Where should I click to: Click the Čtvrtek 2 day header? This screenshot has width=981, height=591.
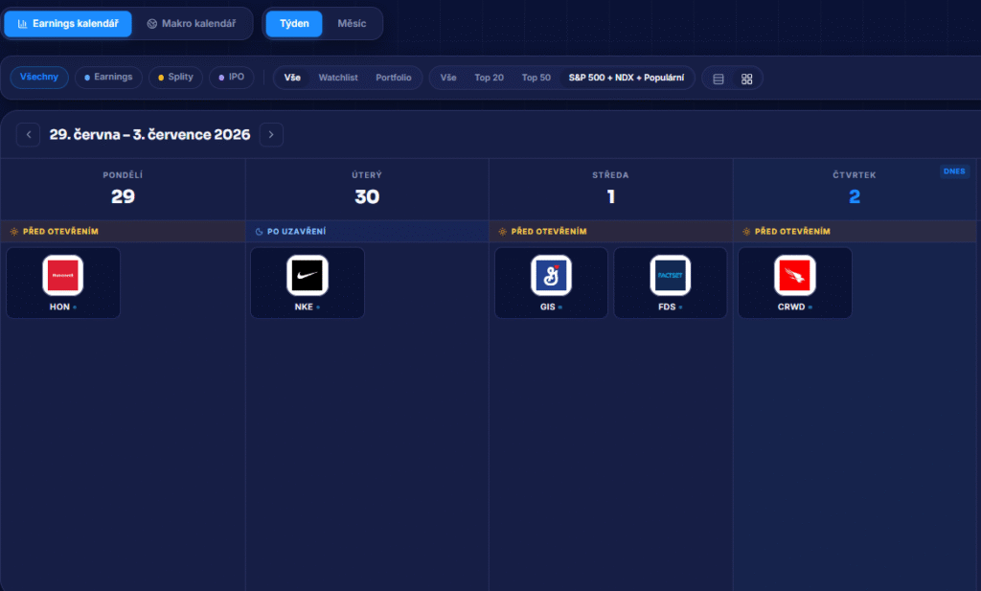click(x=854, y=189)
